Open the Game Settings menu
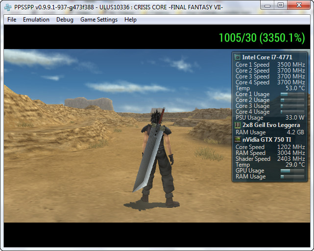This screenshot has width=314, height=251. pyautogui.click(x=99, y=20)
